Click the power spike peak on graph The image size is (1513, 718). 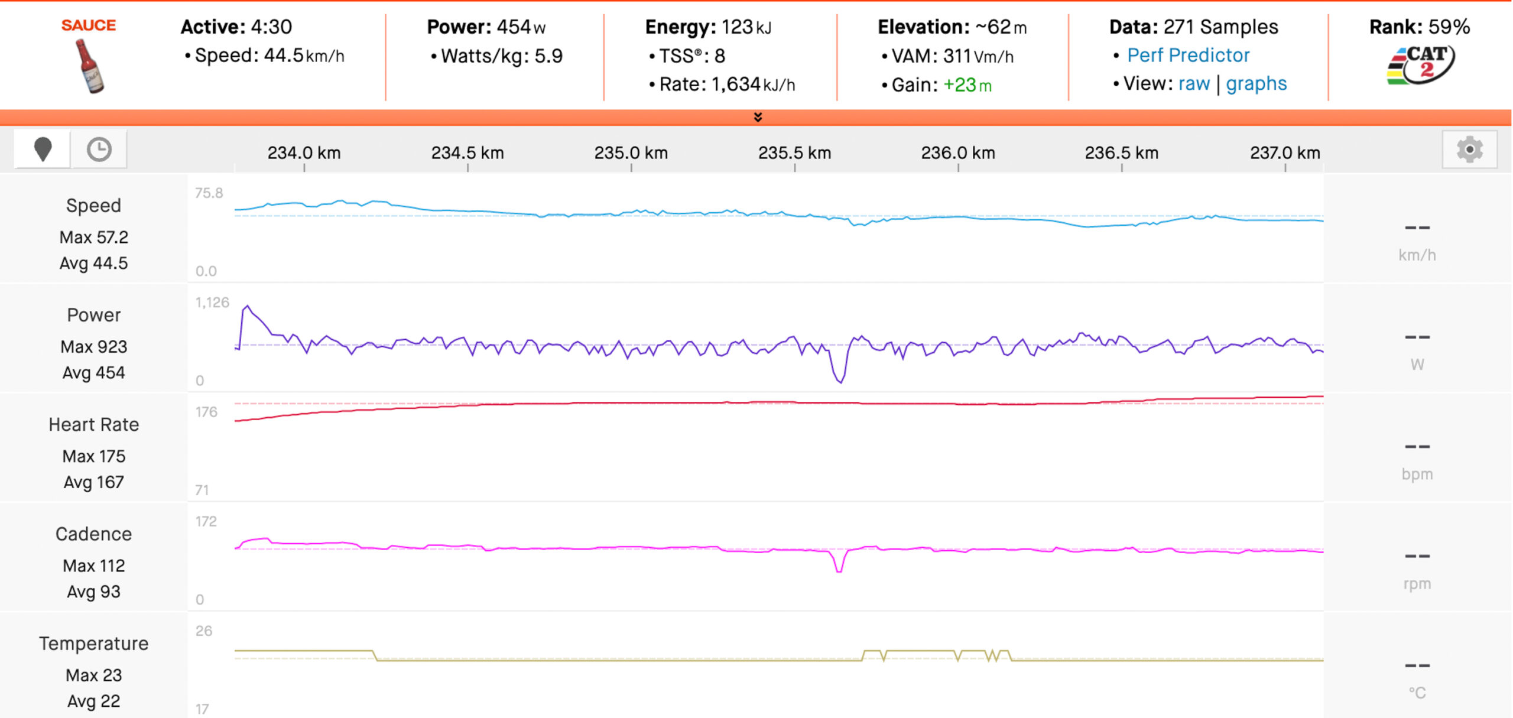[x=247, y=307]
